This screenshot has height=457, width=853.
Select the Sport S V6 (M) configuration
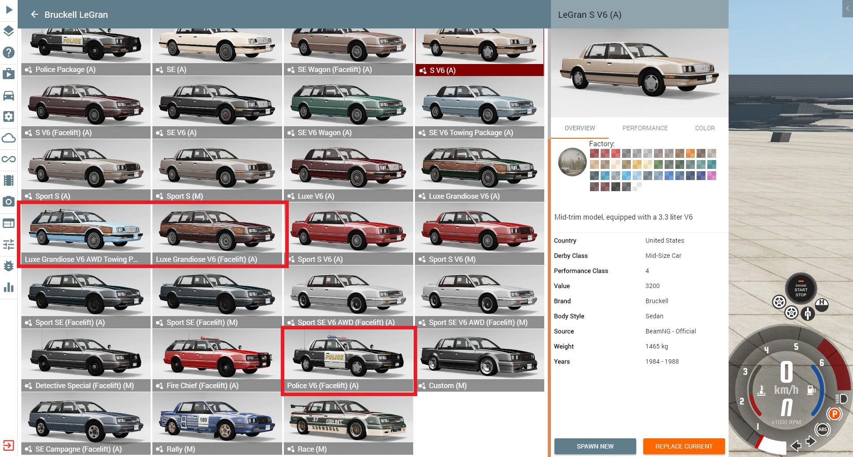point(479,234)
